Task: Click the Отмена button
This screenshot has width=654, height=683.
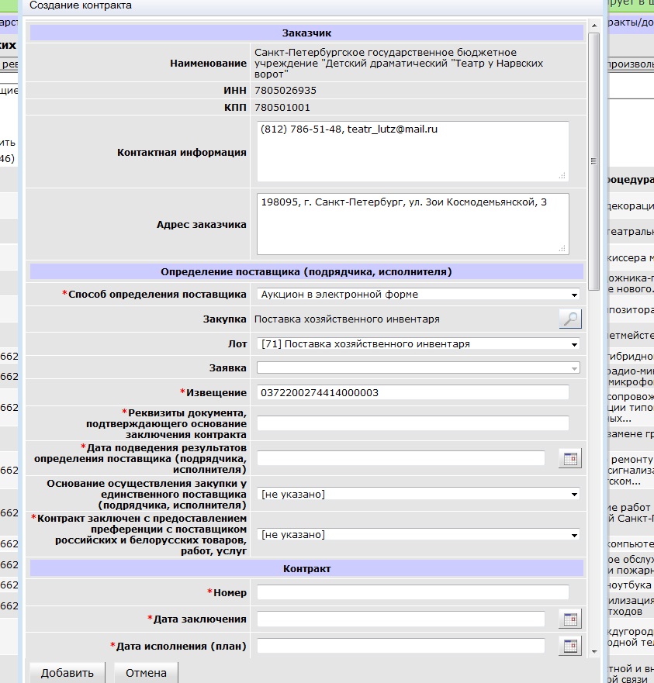Action: (146, 673)
